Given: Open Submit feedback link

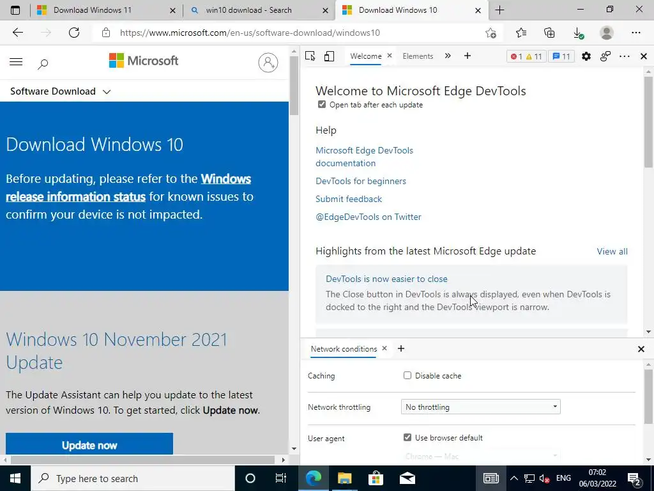Looking at the screenshot, I should point(349,199).
